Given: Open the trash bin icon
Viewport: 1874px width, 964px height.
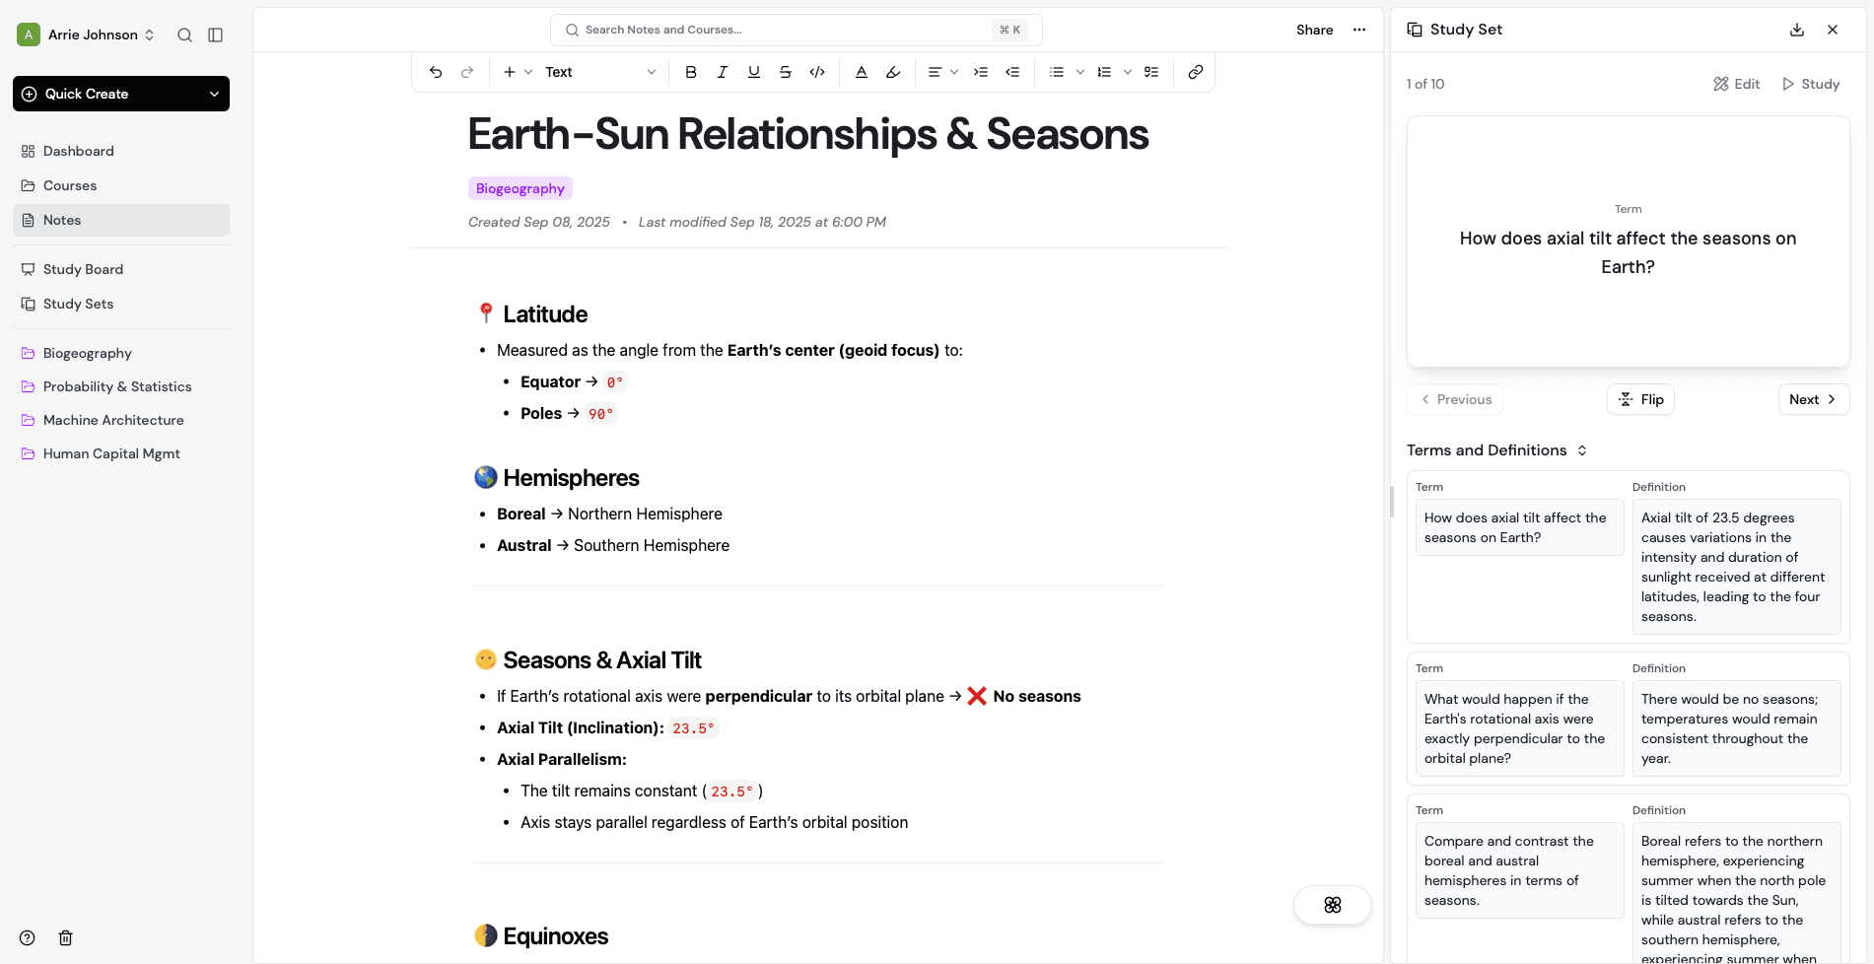Looking at the screenshot, I should pos(66,937).
